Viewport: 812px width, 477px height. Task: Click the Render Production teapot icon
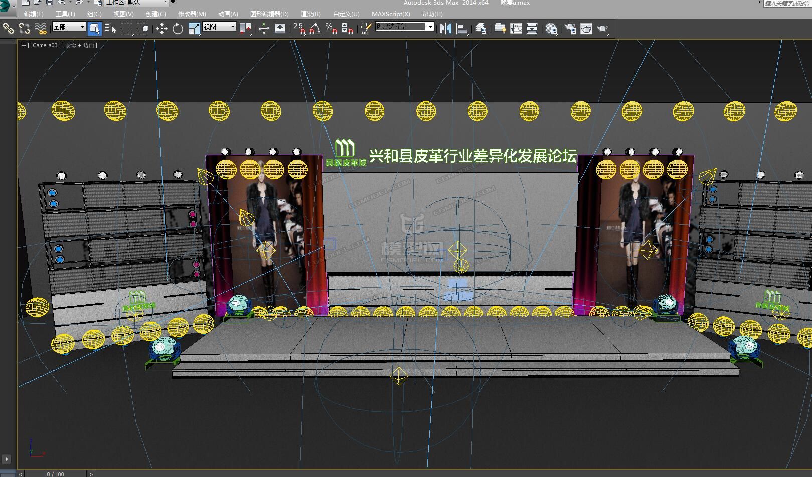602,29
